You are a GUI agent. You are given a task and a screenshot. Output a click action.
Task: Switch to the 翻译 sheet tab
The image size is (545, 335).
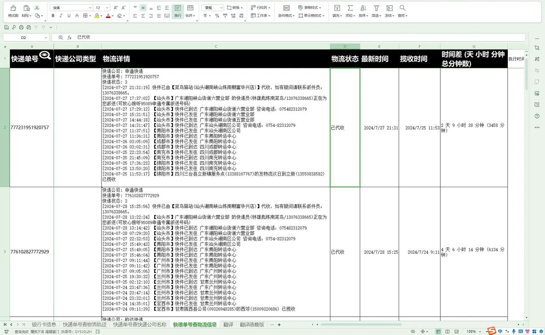click(x=228, y=324)
